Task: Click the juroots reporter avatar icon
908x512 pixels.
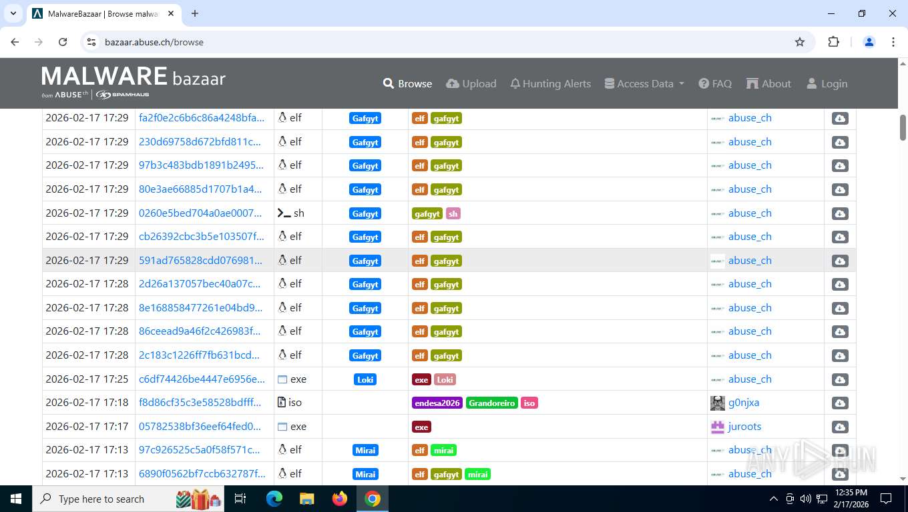Action: pos(718,427)
